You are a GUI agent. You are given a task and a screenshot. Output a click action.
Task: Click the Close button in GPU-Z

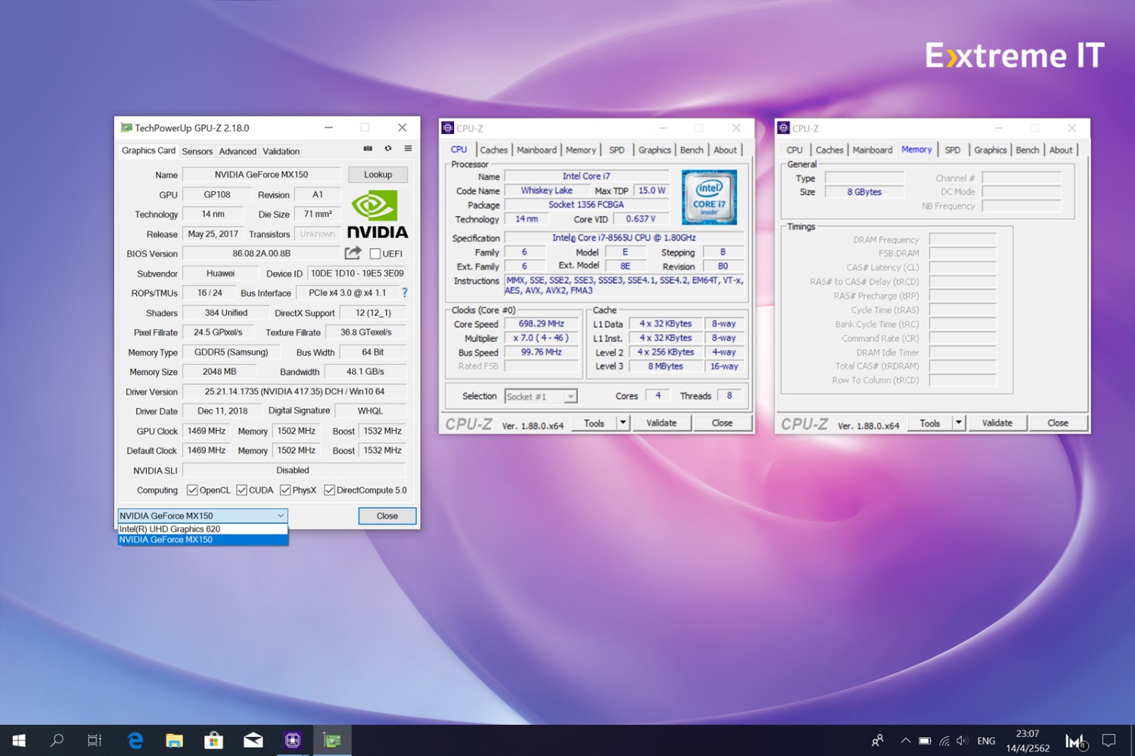[x=387, y=516]
